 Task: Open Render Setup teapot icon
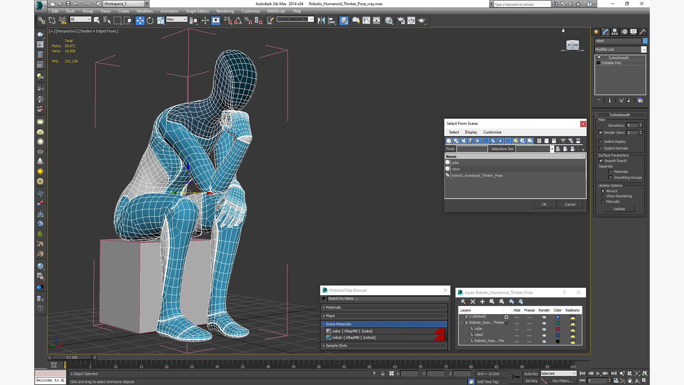[401, 20]
